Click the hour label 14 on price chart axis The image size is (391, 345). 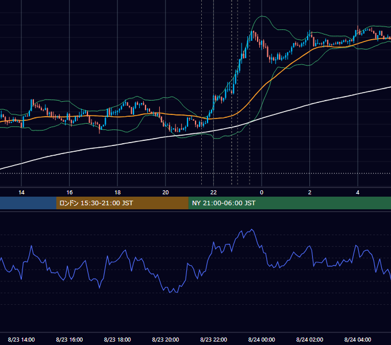pyautogui.click(x=21, y=193)
